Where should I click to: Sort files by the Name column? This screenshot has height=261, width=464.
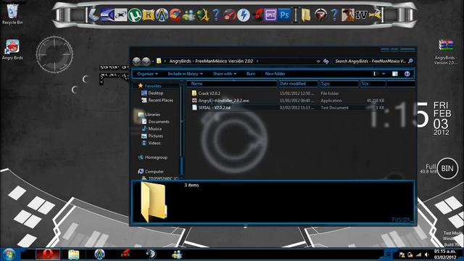(x=232, y=84)
